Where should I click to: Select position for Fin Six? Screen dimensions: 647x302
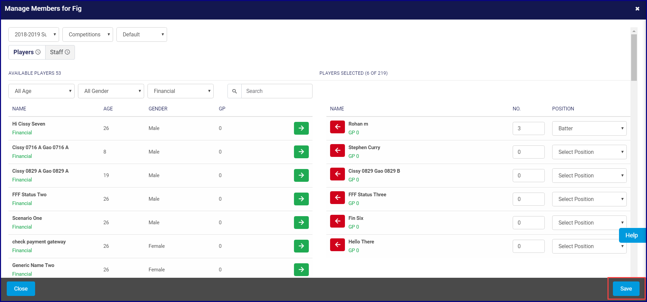[589, 223]
